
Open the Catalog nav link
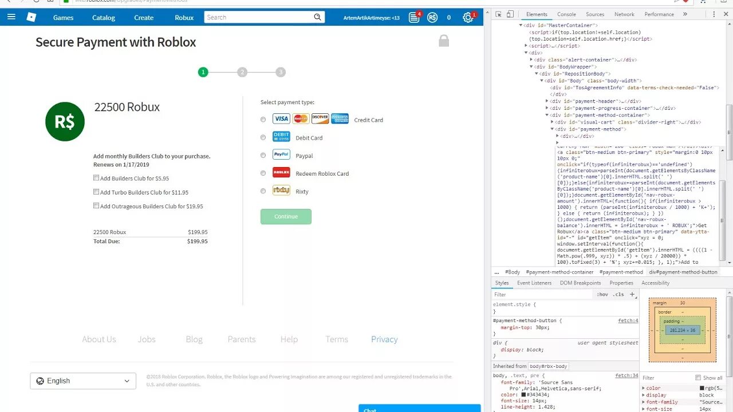click(x=104, y=18)
